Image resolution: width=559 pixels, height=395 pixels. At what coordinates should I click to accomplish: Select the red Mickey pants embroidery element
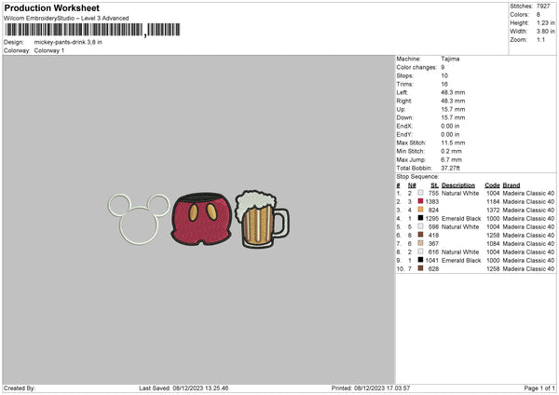[x=201, y=219]
